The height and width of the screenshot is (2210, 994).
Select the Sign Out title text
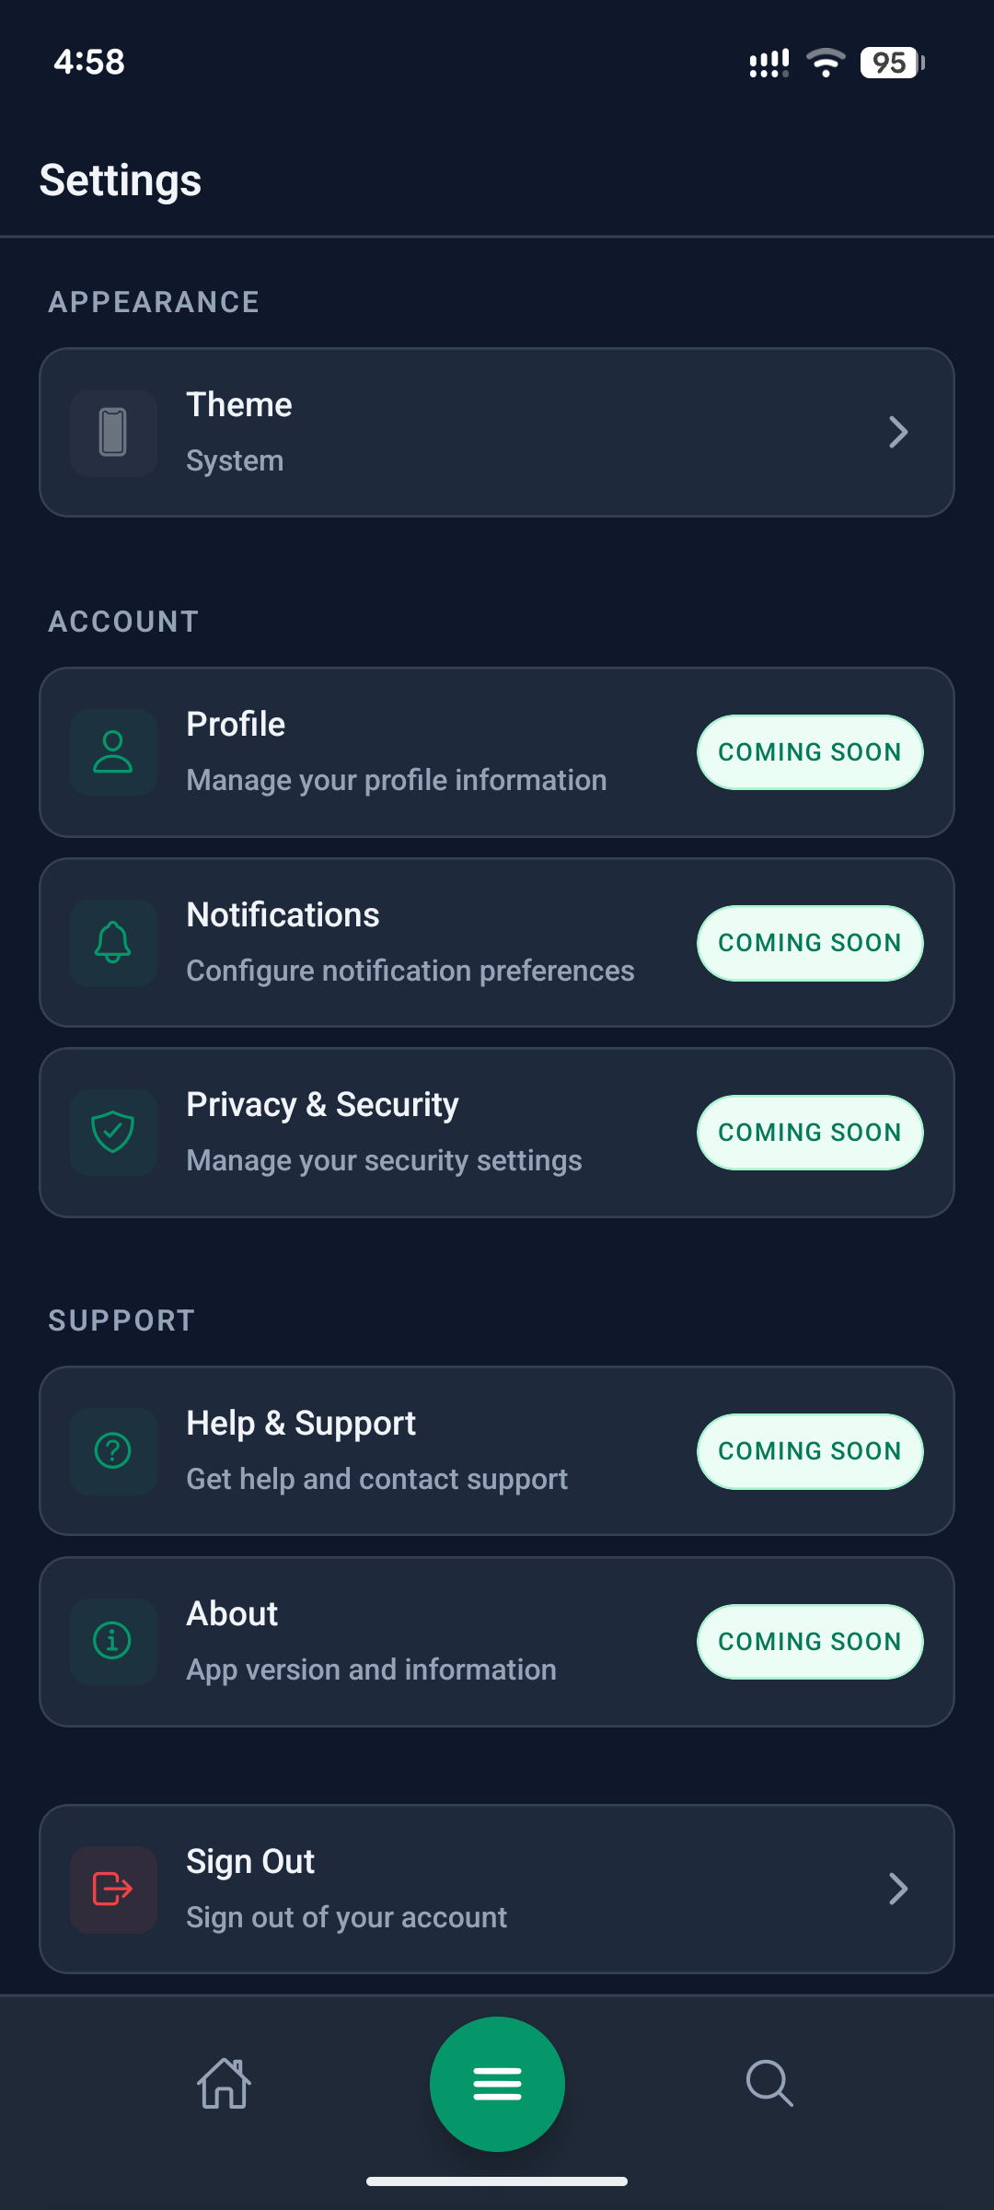pyautogui.click(x=250, y=1861)
